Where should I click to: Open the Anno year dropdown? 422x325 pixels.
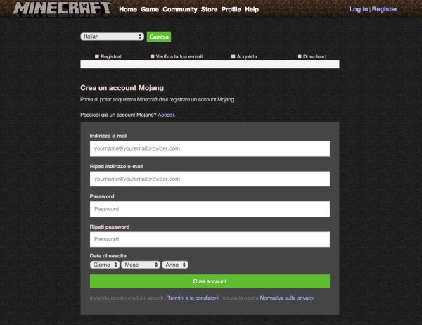[x=175, y=265]
